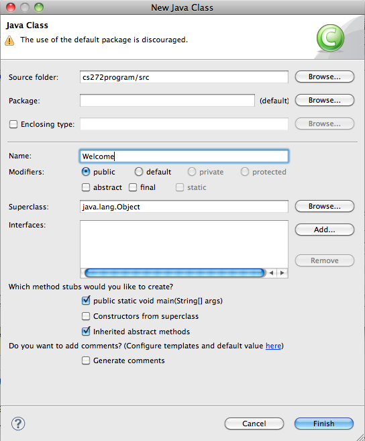The height and width of the screenshot is (441, 365).
Task: Enable Constructors from superclass option
Action: tap(86, 316)
